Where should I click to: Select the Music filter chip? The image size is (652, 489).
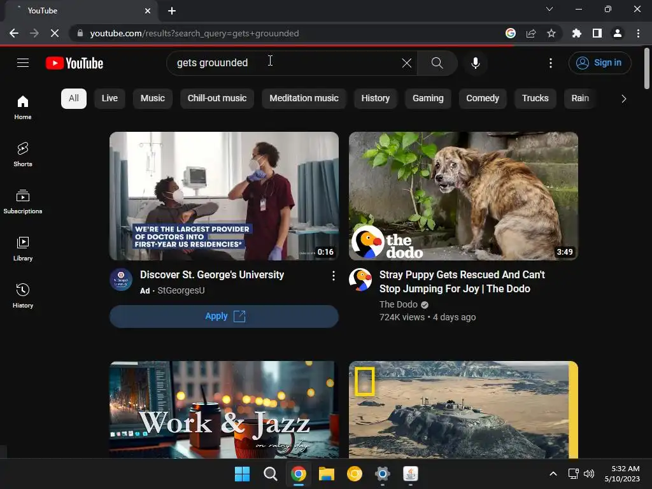pyautogui.click(x=153, y=99)
